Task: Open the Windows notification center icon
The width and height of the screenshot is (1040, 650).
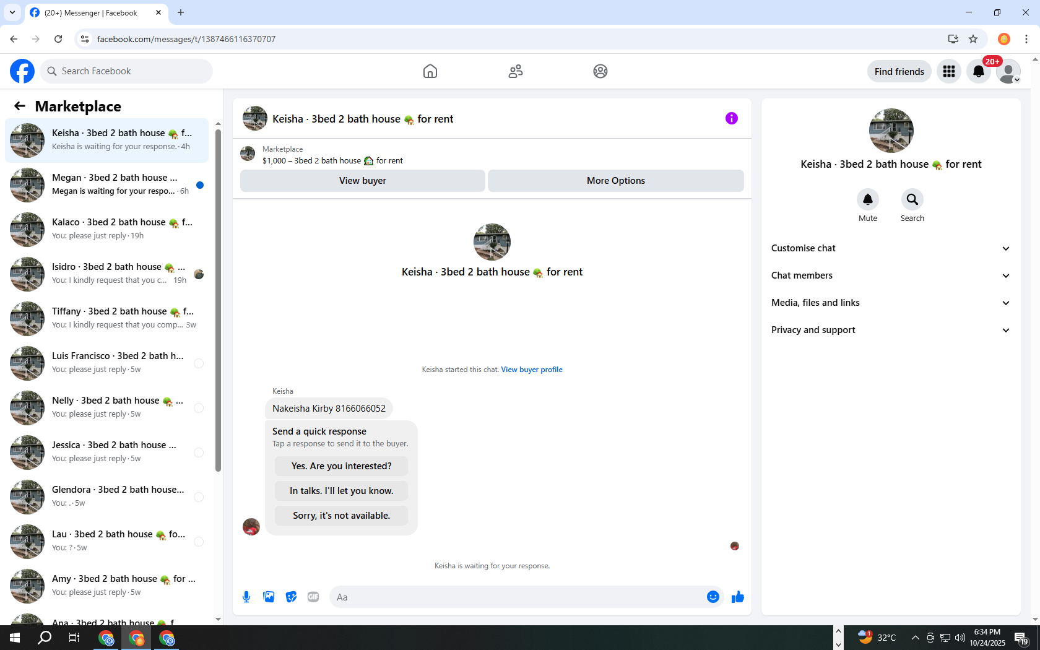Action: 1021,638
